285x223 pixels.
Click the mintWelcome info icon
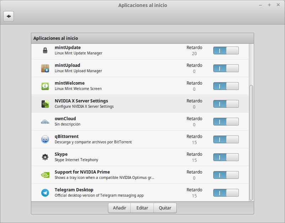click(x=45, y=86)
